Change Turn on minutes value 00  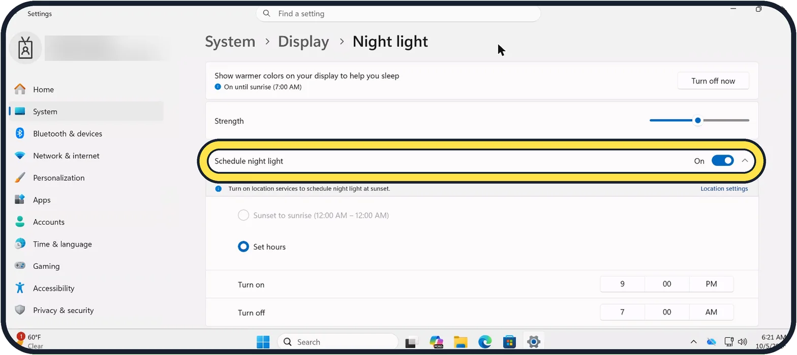coord(667,284)
